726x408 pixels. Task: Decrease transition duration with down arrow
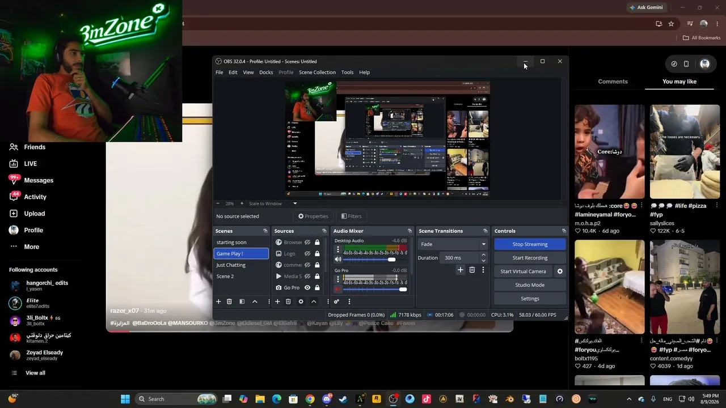483,261
